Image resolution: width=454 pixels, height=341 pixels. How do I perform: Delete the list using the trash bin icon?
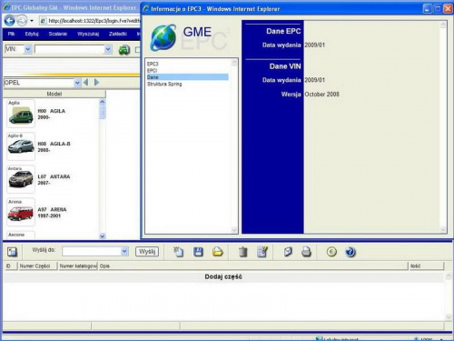click(243, 252)
